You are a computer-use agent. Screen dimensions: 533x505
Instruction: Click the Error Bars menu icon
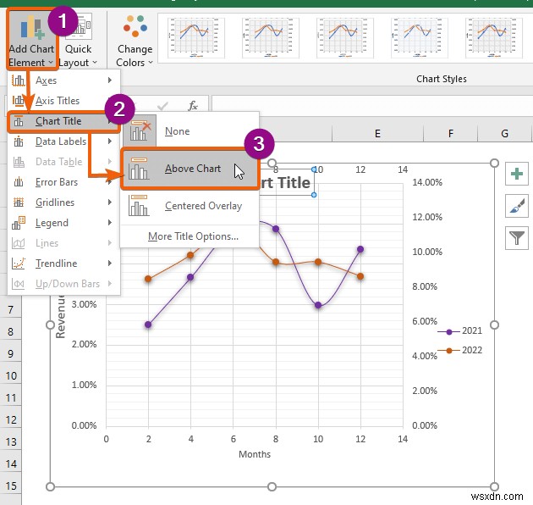[x=19, y=182]
